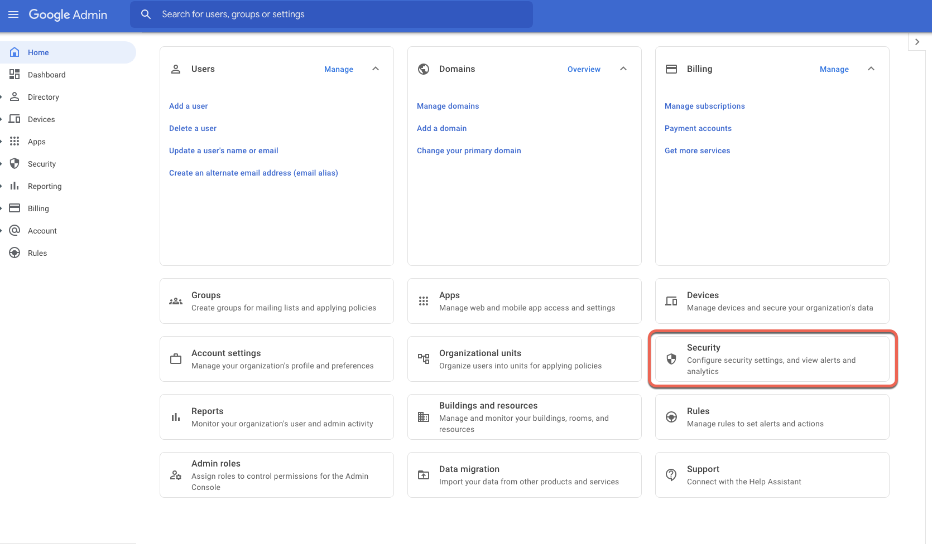Open the Data migration card title
This screenshot has width=932, height=544.
[x=469, y=469]
